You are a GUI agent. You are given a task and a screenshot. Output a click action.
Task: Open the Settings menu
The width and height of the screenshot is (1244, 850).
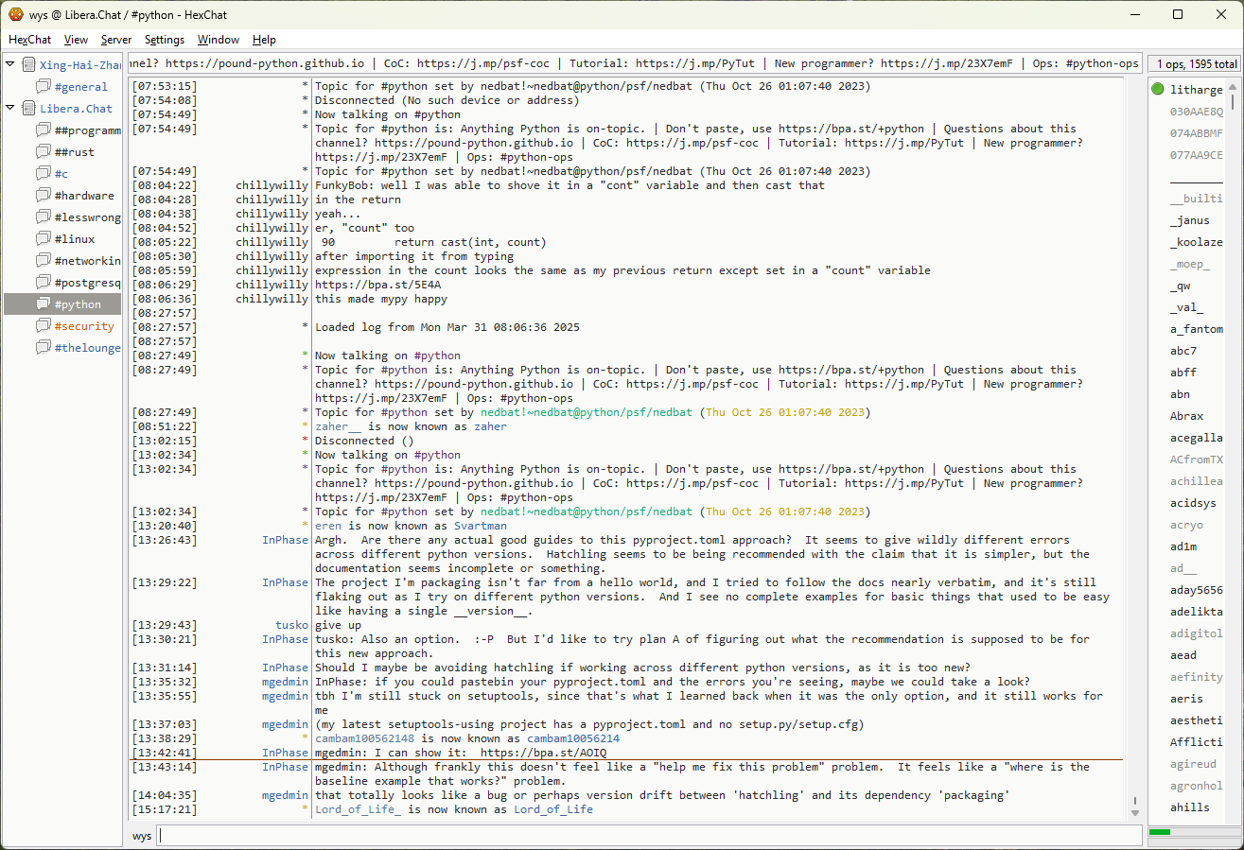pyautogui.click(x=165, y=40)
